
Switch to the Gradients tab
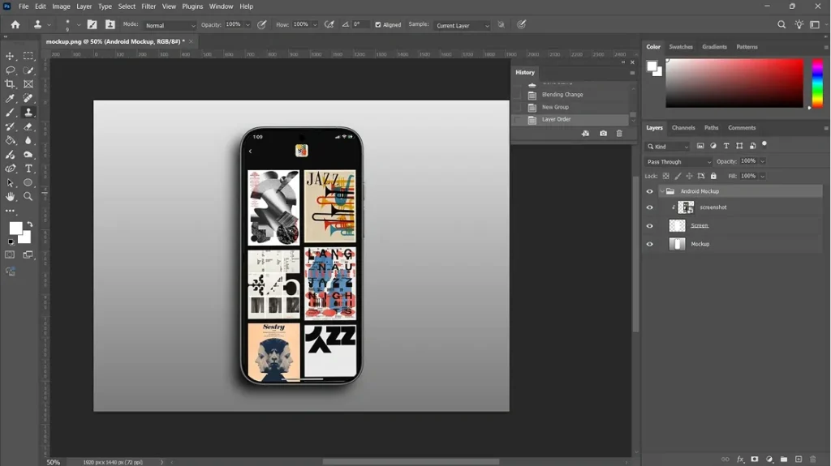[714, 47]
